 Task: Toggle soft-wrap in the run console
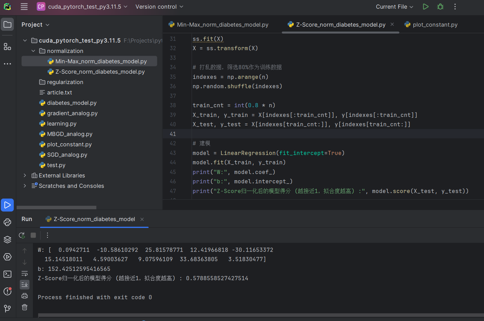click(x=25, y=274)
